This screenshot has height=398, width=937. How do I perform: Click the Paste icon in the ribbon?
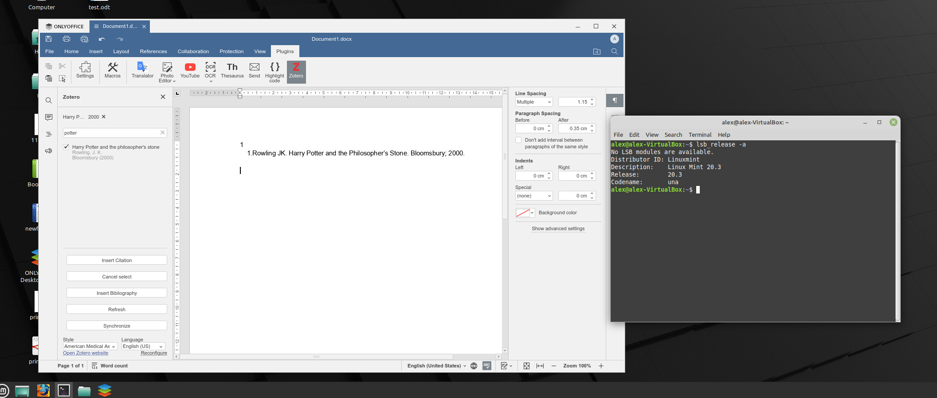click(49, 78)
